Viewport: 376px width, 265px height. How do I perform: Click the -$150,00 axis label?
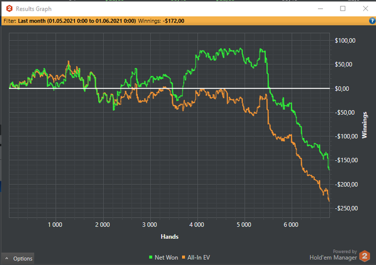pyautogui.click(x=346, y=160)
